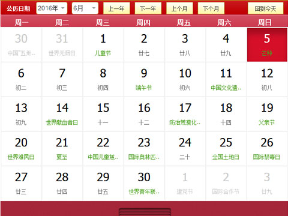This screenshot has height=216, width=288.
Task: Go to next month with 下个月
Action: tap(211, 8)
